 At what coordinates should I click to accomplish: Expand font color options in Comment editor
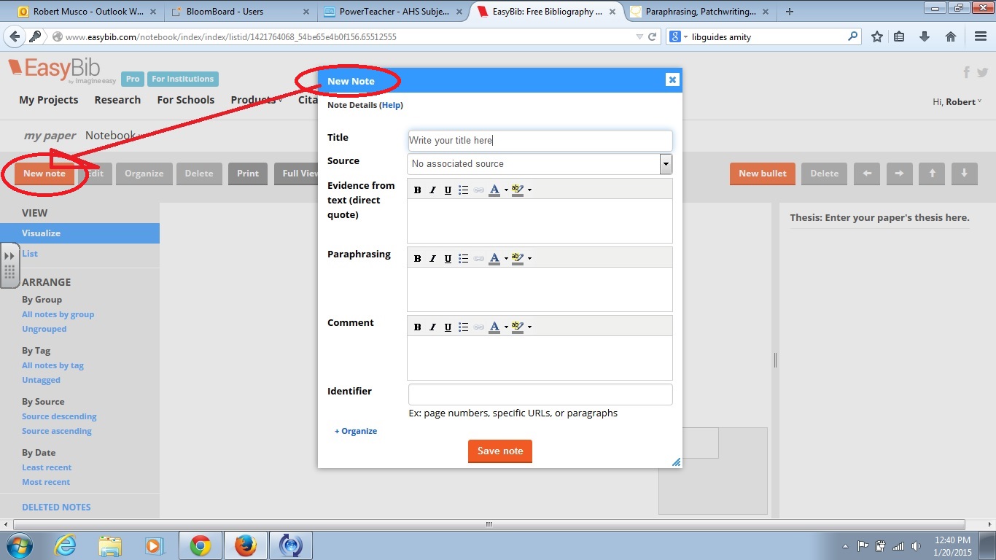506,327
